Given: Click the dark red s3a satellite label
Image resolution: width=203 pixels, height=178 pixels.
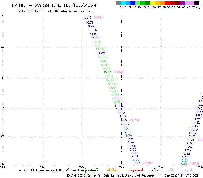Looking at the screenshot, I should 154,170.
